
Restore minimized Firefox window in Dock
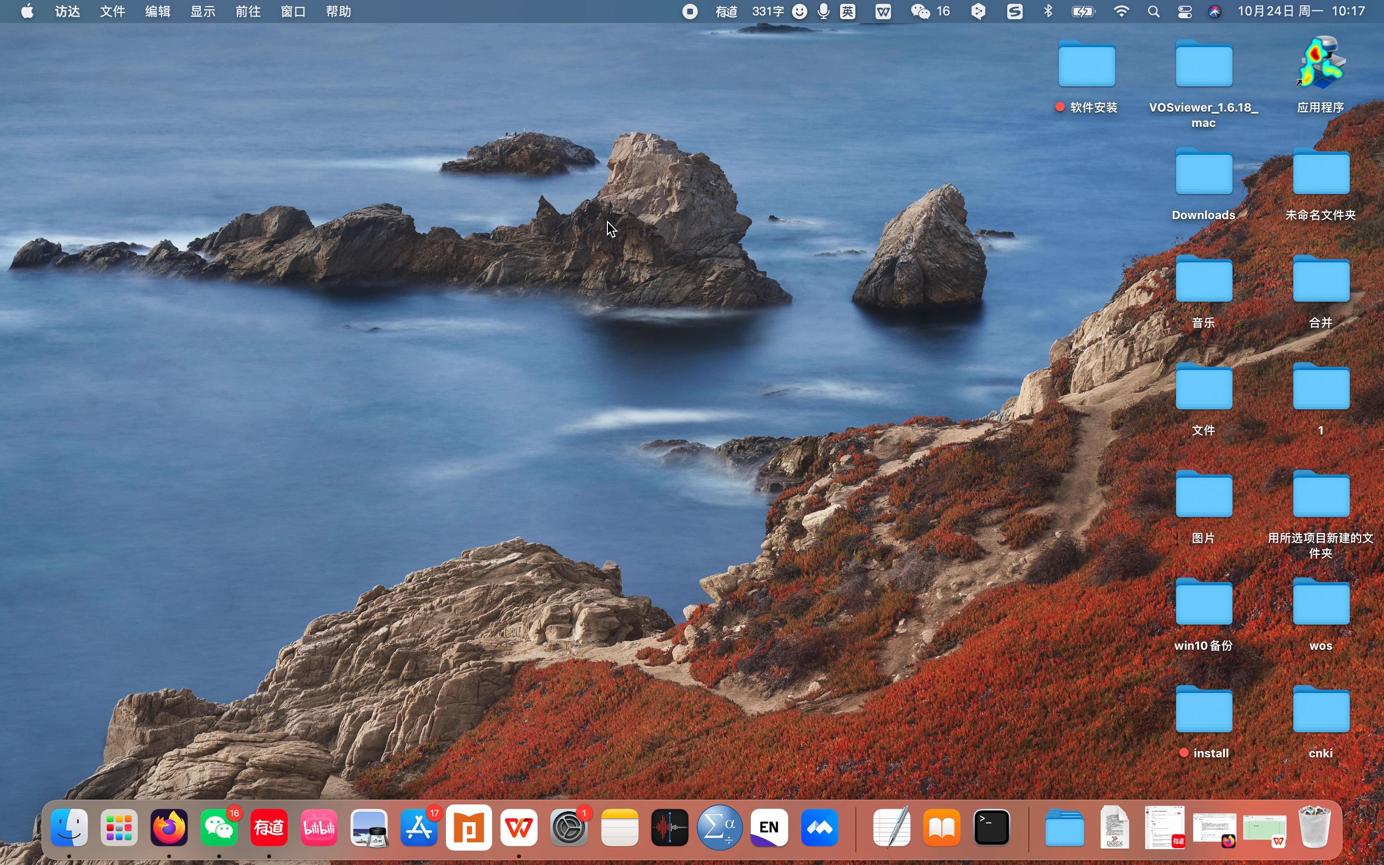coord(1215,827)
